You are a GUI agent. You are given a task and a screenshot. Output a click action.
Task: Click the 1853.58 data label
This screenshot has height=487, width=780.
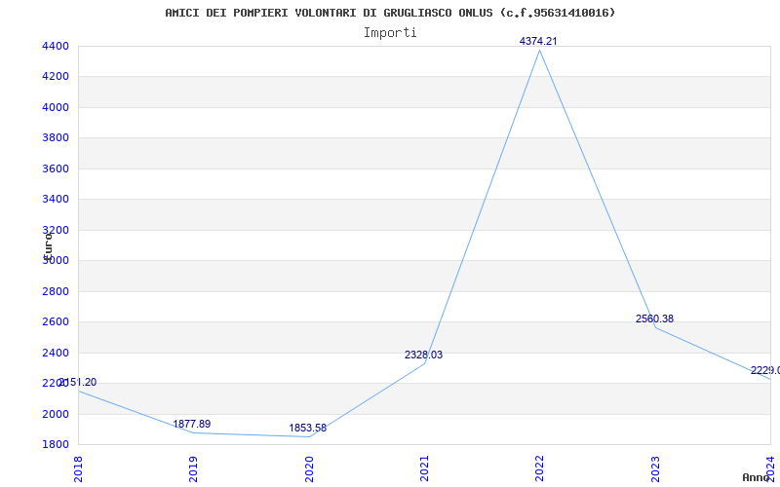tap(308, 429)
